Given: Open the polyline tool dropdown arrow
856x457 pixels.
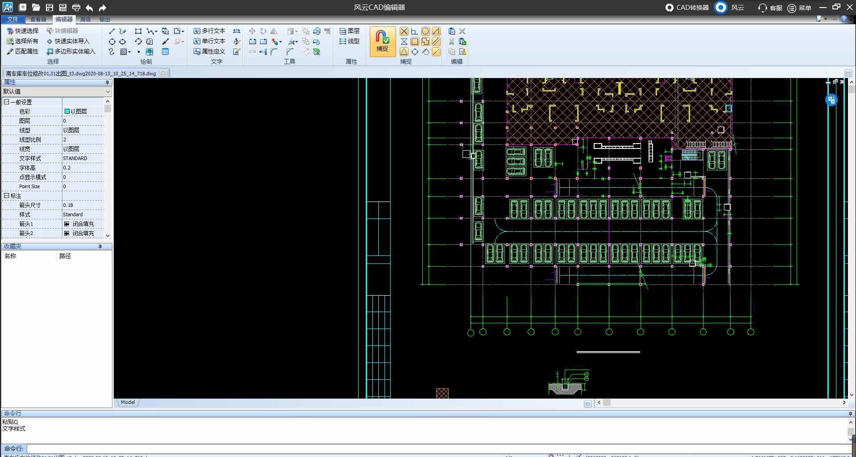Looking at the screenshot, I should click(x=156, y=32).
